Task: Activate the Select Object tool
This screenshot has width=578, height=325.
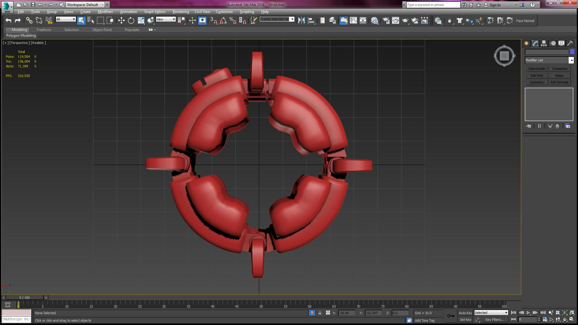Action: coord(81,20)
